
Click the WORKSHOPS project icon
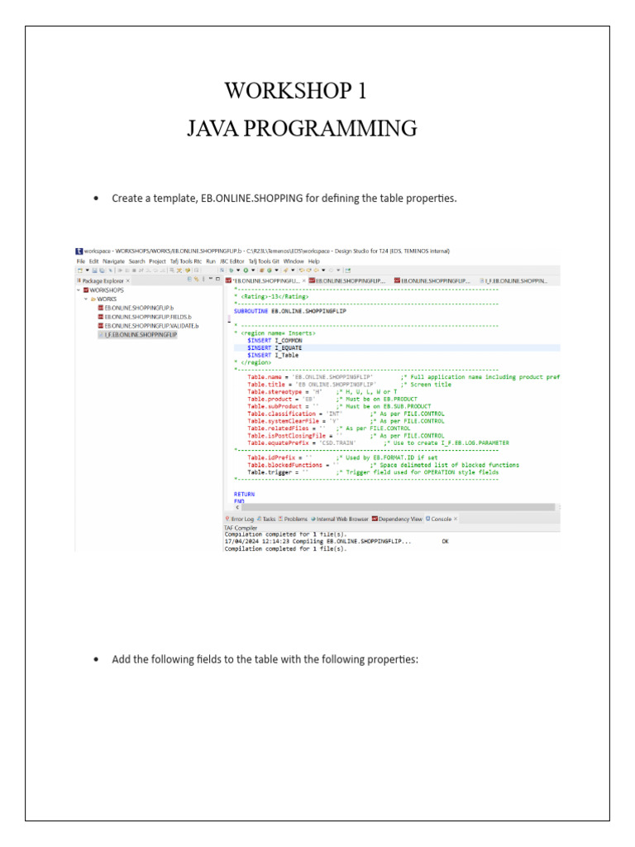click(x=86, y=290)
